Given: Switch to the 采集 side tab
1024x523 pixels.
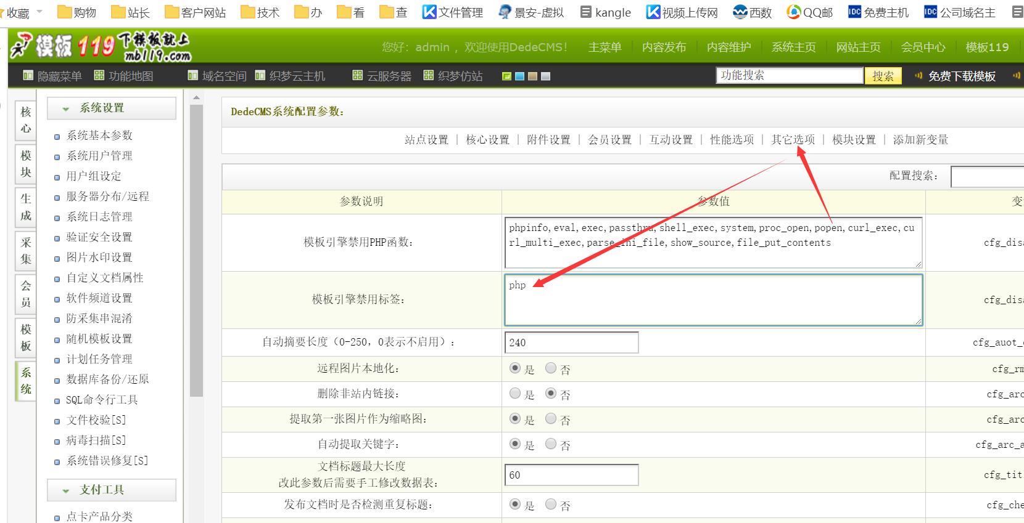Looking at the screenshot, I should [x=25, y=250].
